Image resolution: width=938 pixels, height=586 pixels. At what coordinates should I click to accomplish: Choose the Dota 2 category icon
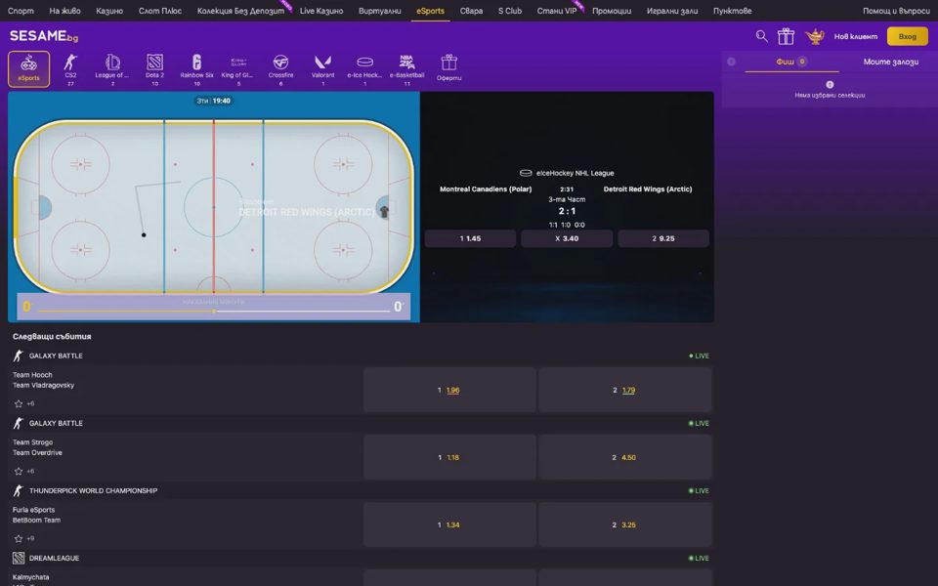tap(155, 69)
